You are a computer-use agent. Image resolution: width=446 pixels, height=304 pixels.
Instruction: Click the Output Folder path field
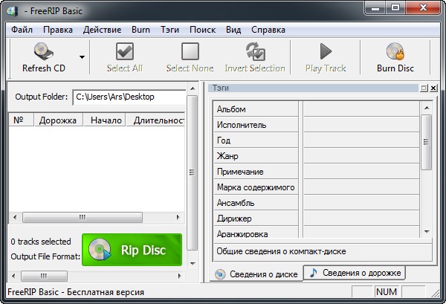point(129,97)
